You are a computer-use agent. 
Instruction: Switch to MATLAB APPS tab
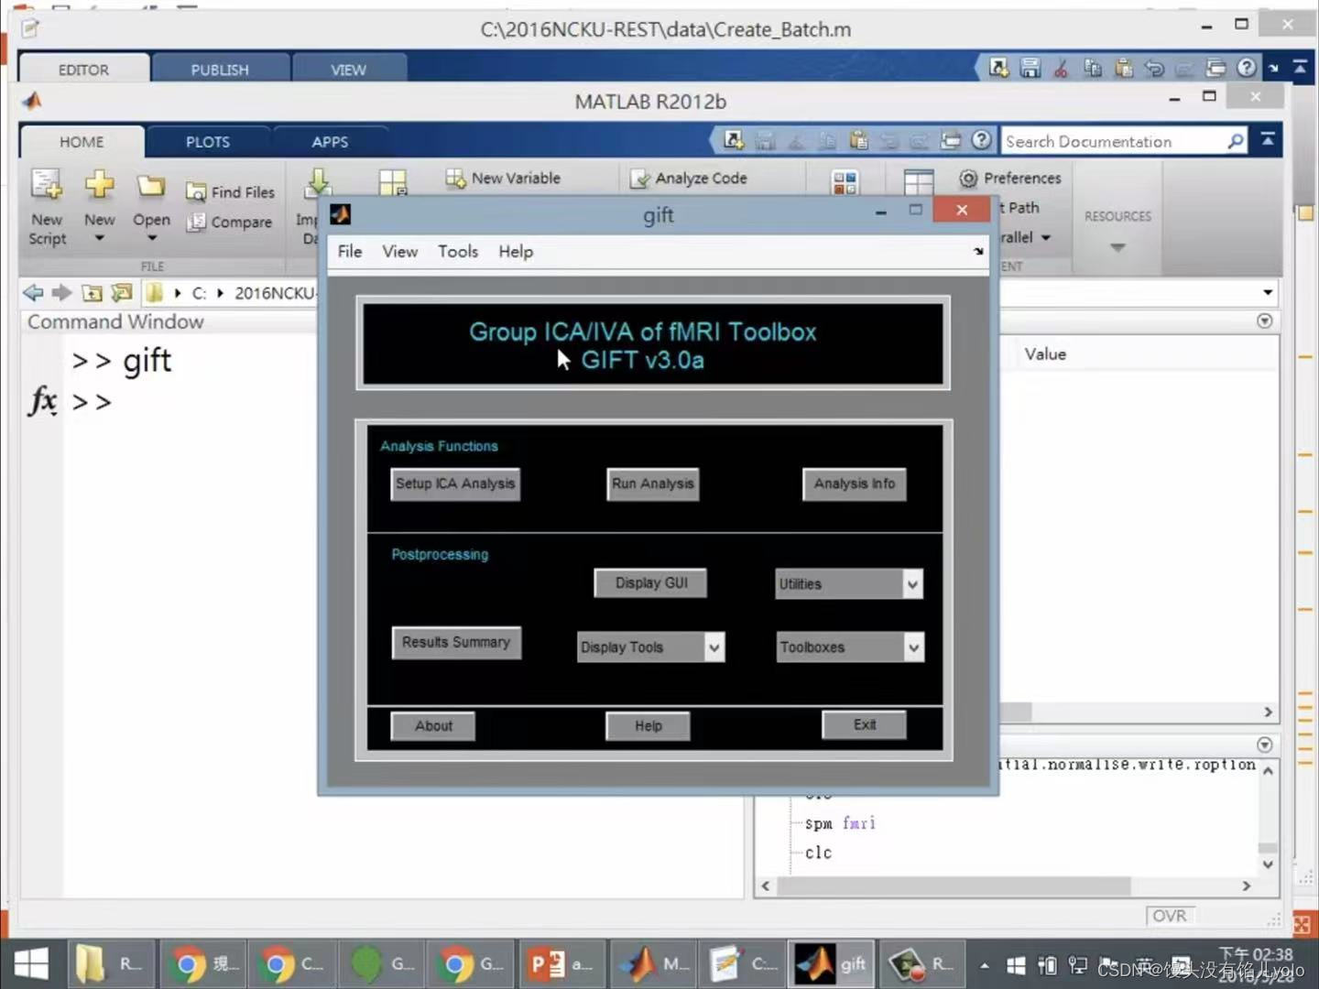330,142
